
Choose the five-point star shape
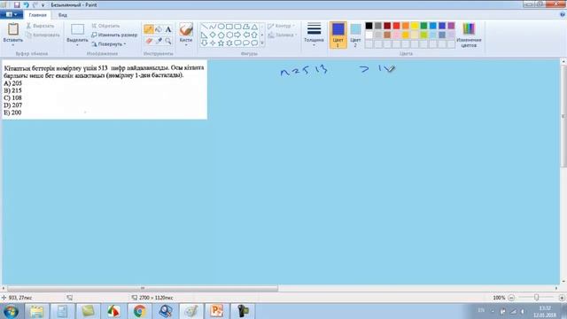point(221,43)
